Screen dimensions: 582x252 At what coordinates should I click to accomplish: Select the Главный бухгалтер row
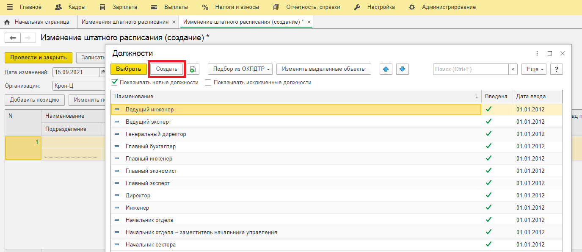point(151,147)
